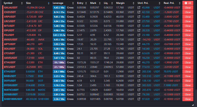The height and width of the screenshot is (107, 197).
Task: Open share icon for SOLUSDT unrealized PnL
Action: [139, 49]
